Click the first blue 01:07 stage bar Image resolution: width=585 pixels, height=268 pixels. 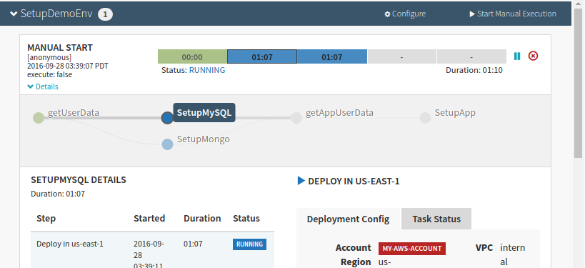[262, 56]
